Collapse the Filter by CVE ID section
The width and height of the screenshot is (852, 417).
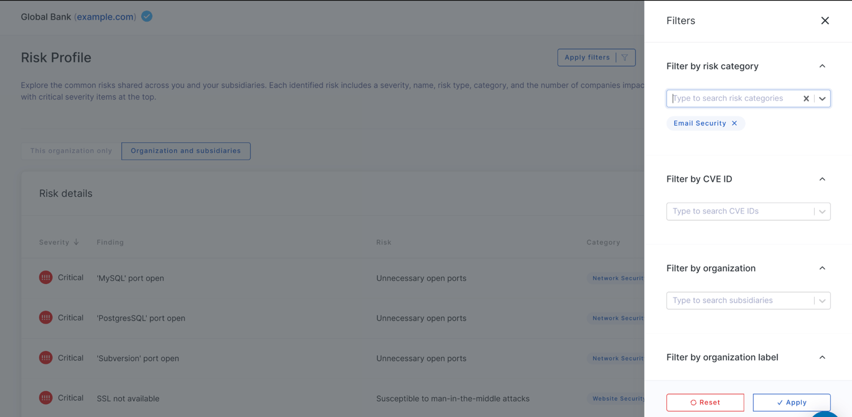822,179
